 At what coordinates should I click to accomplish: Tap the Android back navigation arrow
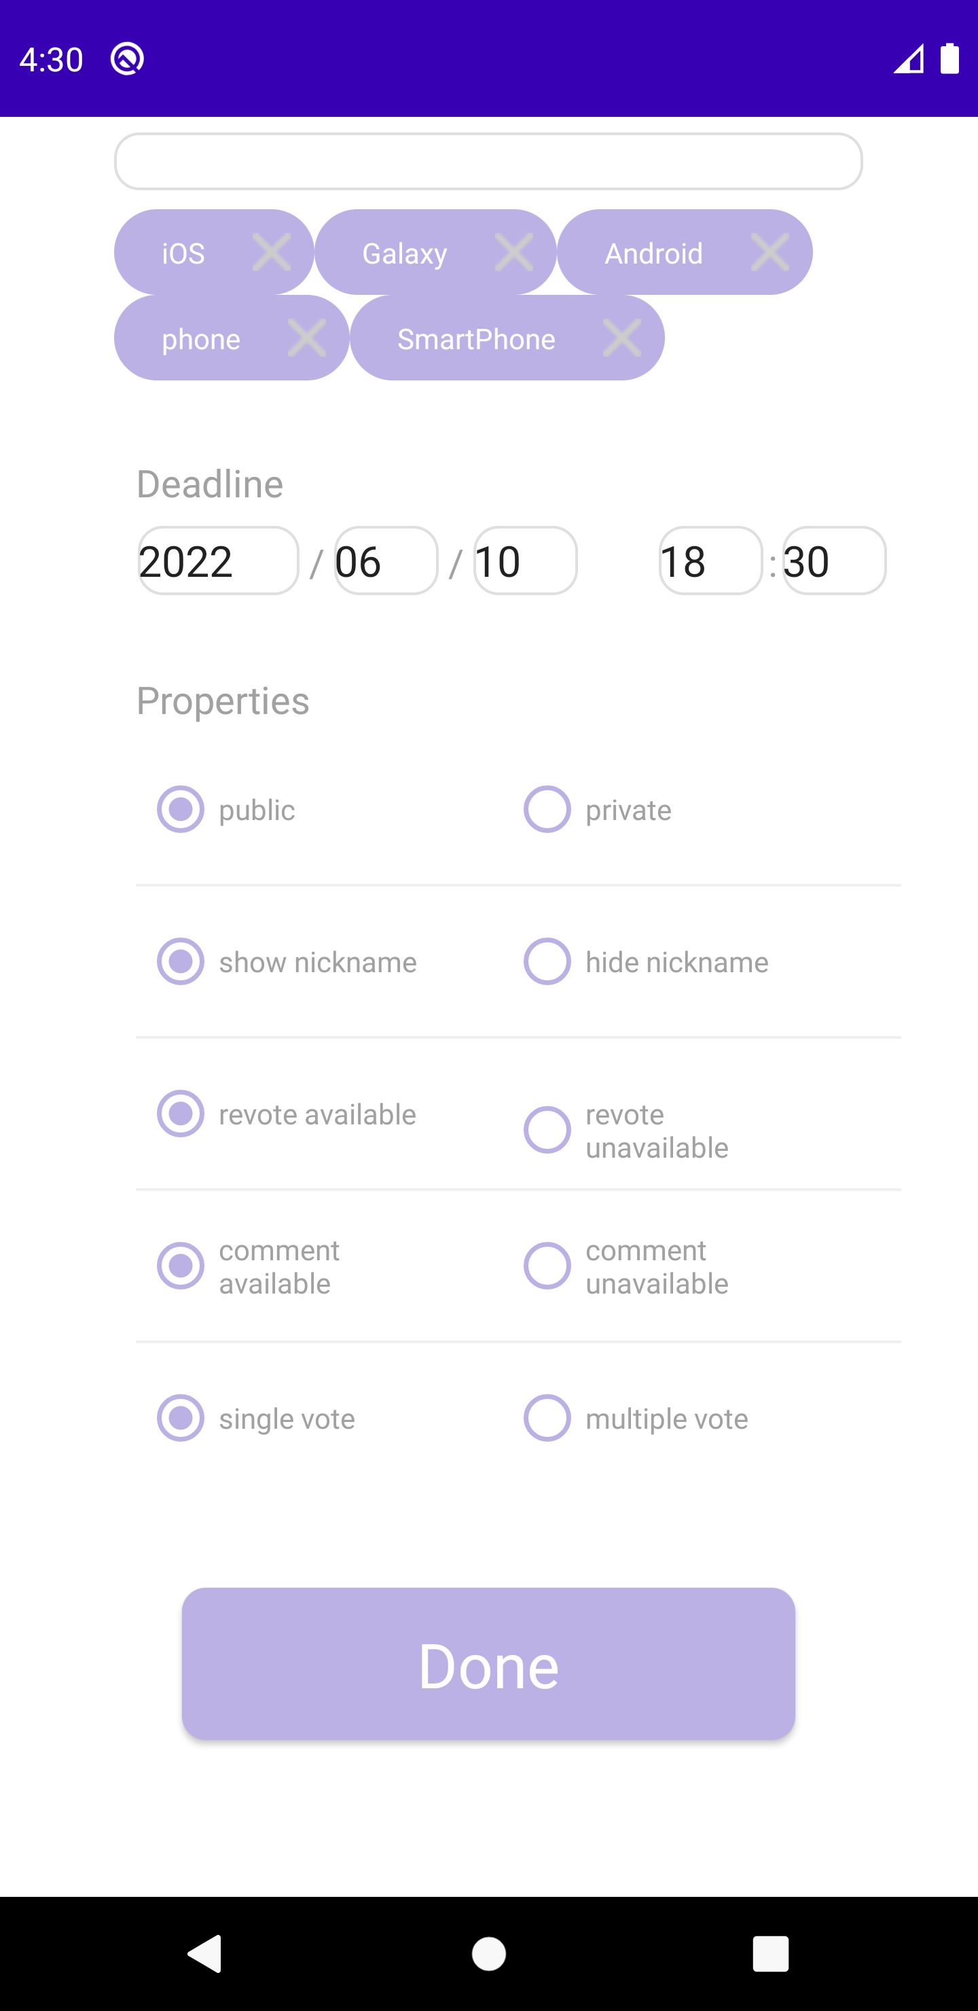tap(205, 1954)
